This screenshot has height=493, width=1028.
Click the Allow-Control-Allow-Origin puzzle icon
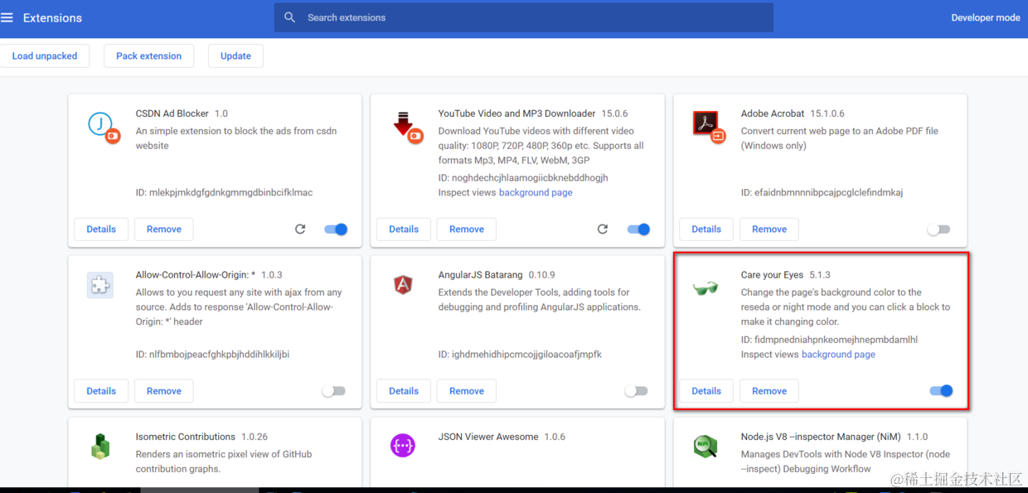pyautogui.click(x=99, y=285)
